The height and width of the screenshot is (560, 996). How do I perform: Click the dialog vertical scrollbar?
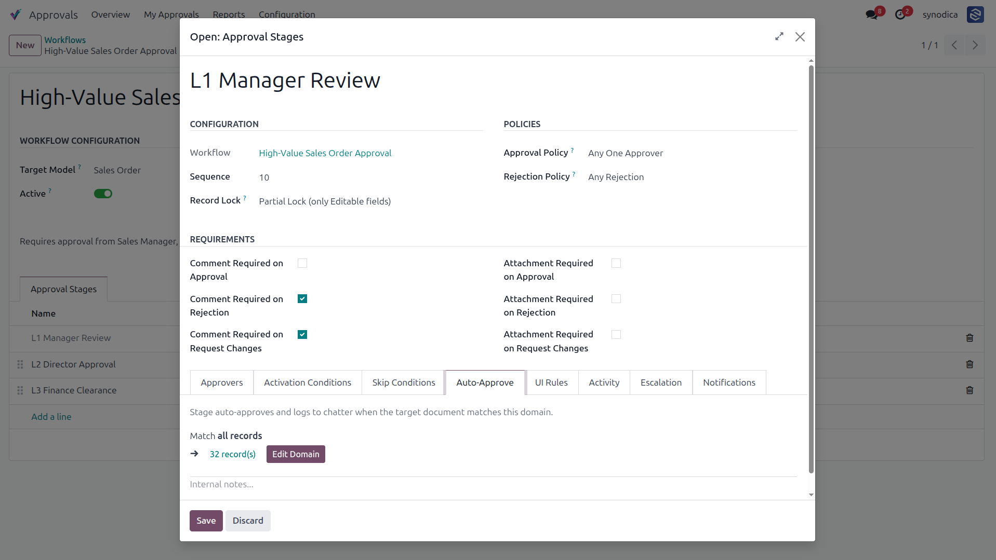pyautogui.click(x=811, y=269)
